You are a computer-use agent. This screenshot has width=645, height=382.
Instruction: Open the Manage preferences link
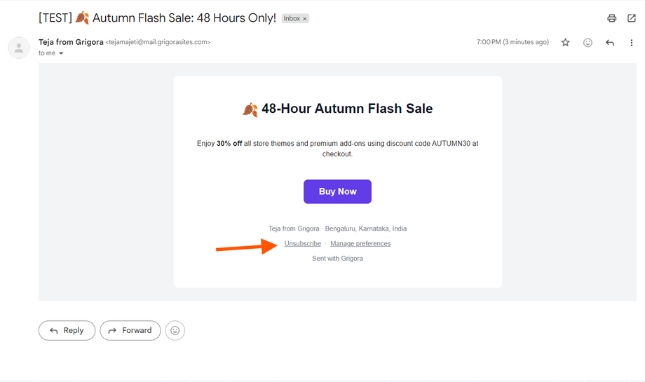click(x=360, y=243)
